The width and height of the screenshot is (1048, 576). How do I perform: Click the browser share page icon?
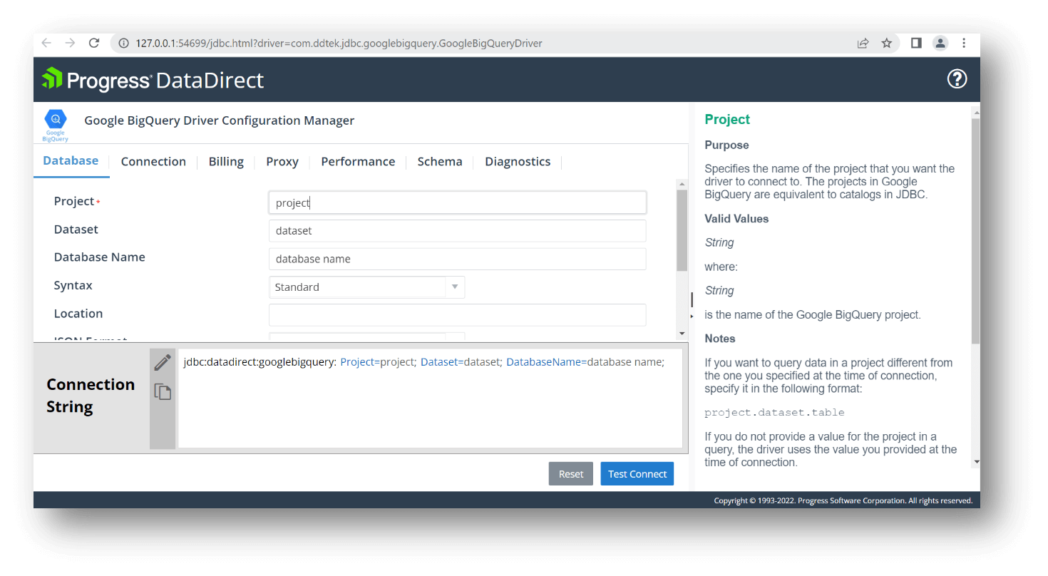[863, 43]
